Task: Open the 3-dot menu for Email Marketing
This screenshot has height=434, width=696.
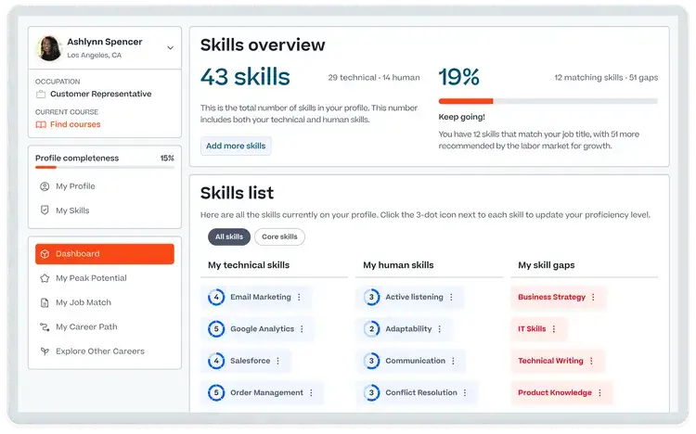Action: (299, 298)
